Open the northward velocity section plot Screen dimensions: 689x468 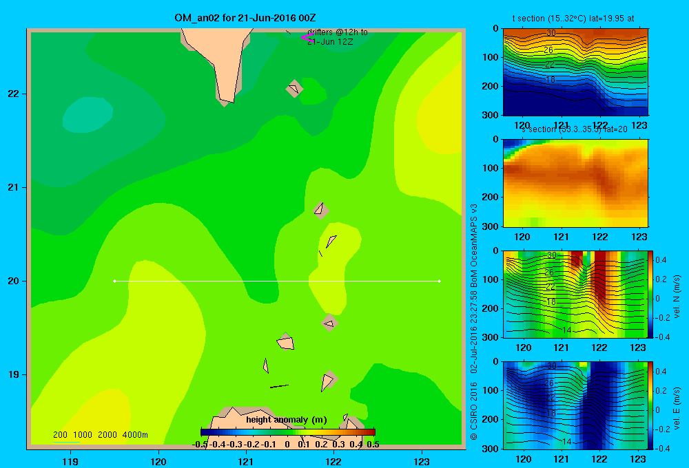click(575, 294)
